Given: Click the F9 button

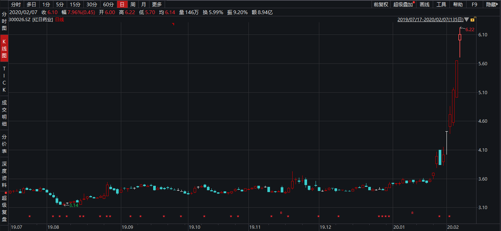Looking at the screenshot, I should click(474, 4).
